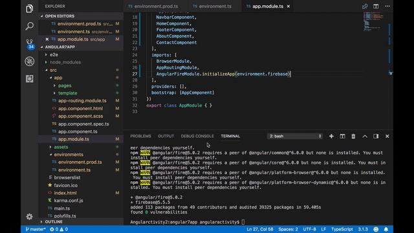Screen dimensions: 414x233
Task: Change encoding via UTF-8 status item
Action: (x=309, y=229)
